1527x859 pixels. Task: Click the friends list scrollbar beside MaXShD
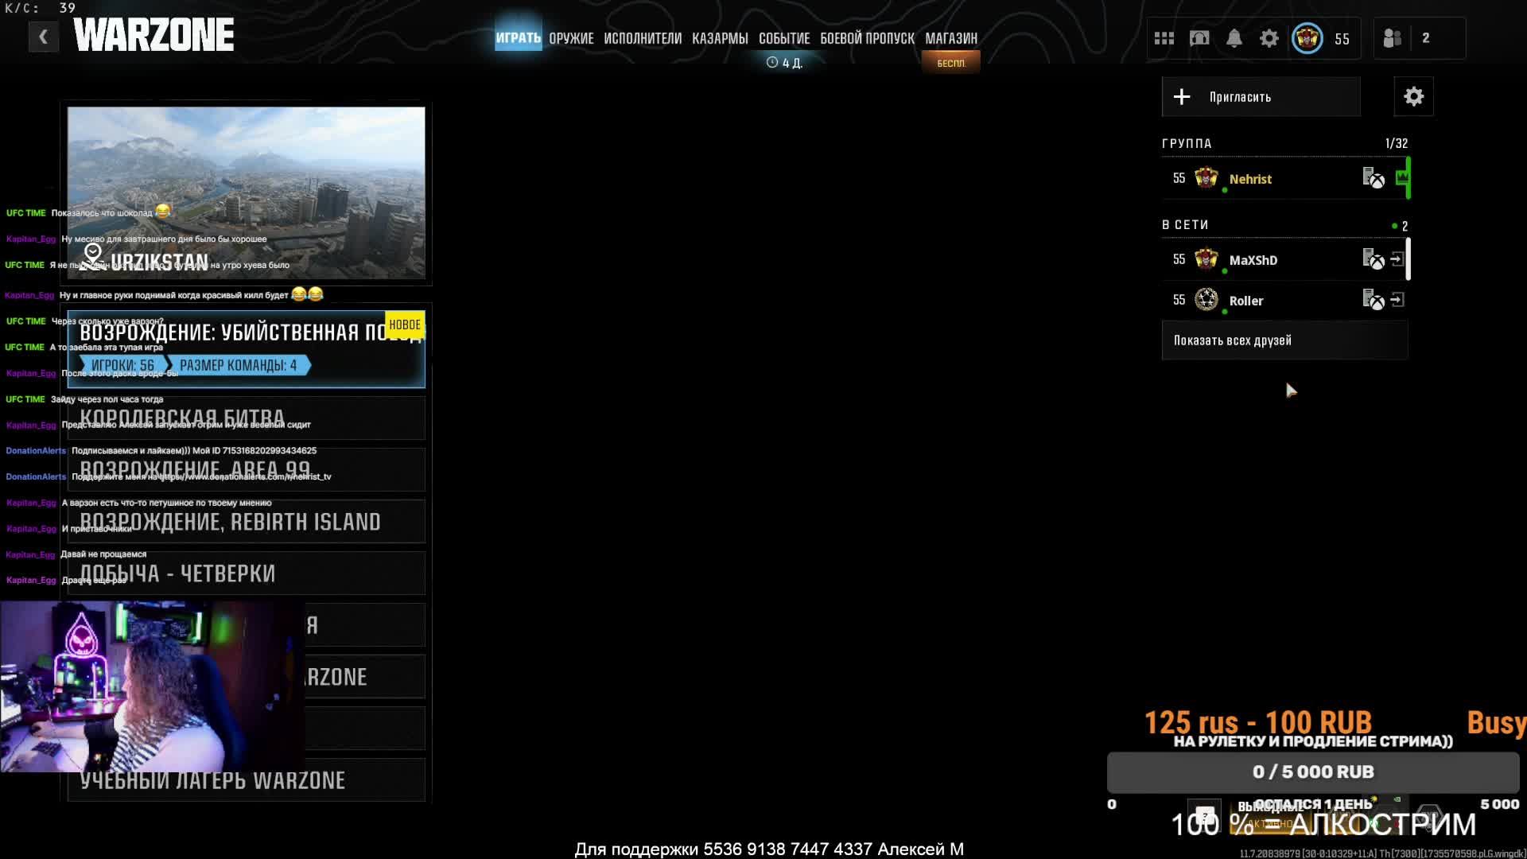[x=1408, y=259]
